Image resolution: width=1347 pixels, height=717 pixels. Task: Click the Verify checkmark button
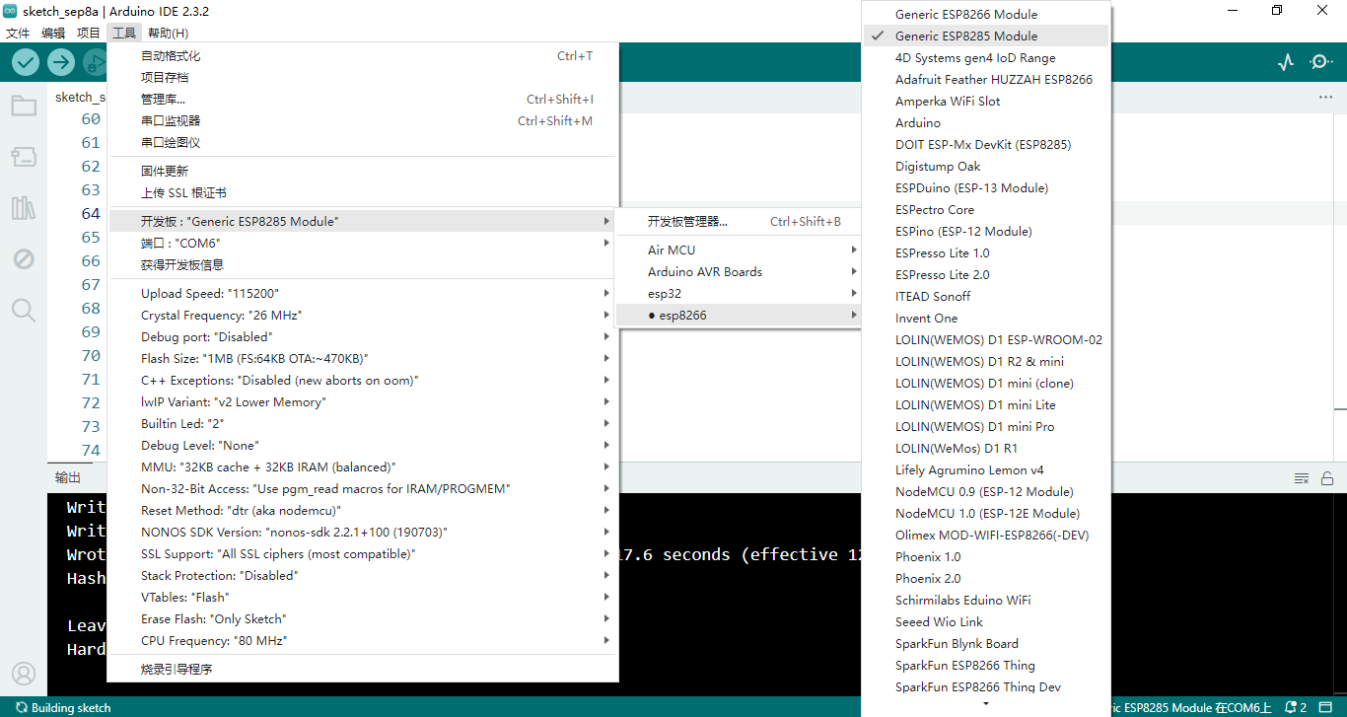click(x=26, y=62)
